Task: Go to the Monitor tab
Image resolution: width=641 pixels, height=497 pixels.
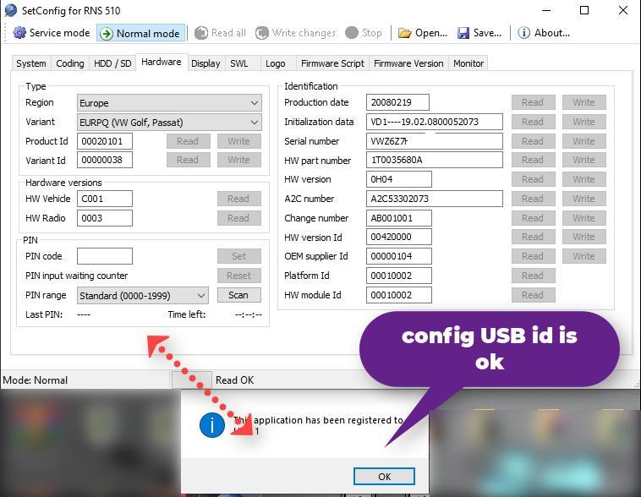Action: point(468,63)
